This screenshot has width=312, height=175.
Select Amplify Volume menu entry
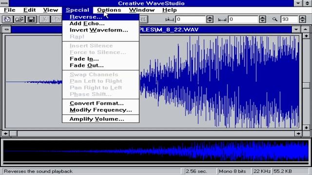(x=101, y=119)
